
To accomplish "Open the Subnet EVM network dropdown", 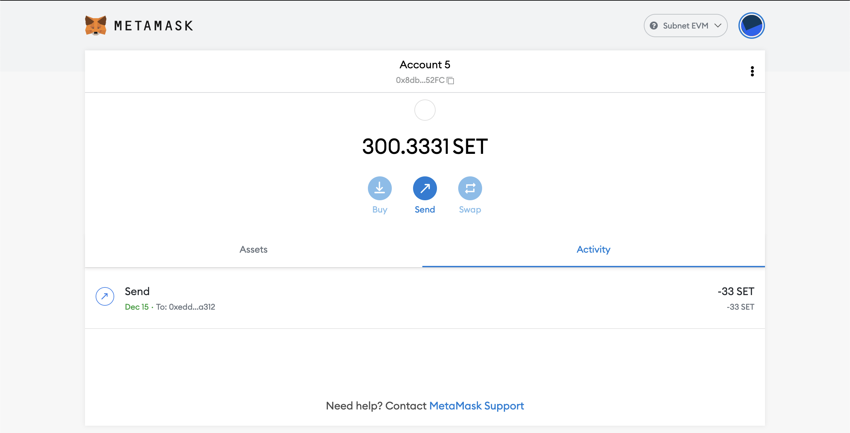I will [686, 26].
